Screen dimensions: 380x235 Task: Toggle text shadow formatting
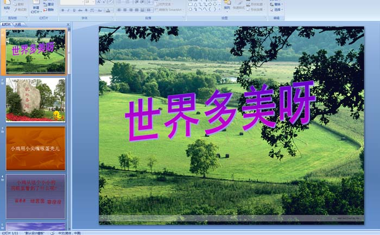86,10
